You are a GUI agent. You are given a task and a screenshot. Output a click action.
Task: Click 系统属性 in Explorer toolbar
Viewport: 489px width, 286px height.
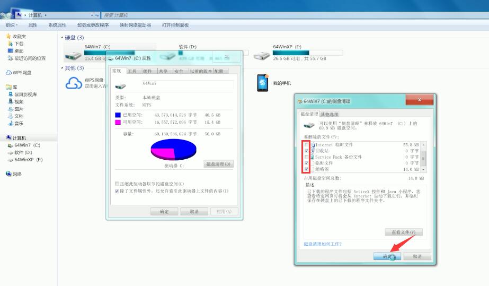[x=57, y=25]
